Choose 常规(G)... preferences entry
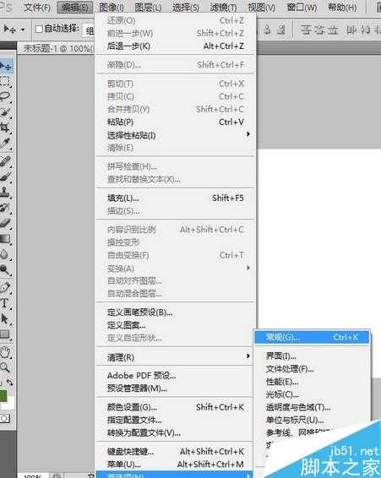This screenshot has width=381, height=478. (312, 337)
